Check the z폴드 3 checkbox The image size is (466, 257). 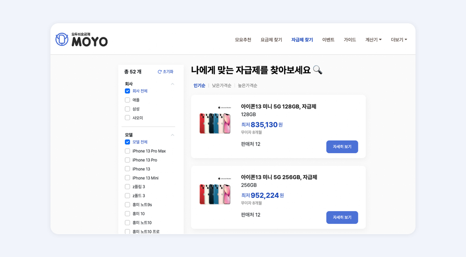(127, 196)
